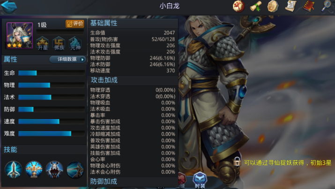Open the rolled scroll with green ribbon
This screenshot has height=189, width=335.
tap(256, 6)
